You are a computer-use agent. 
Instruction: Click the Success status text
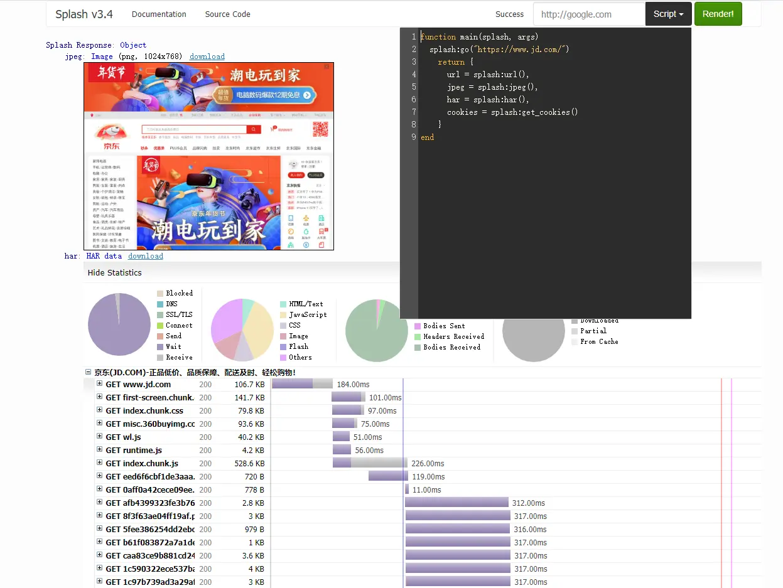pos(509,14)
